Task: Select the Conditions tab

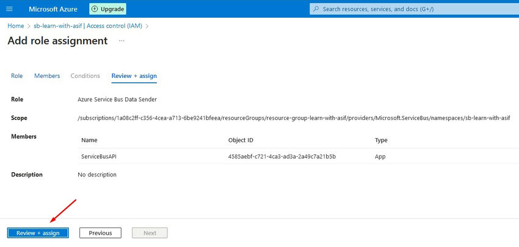Action: click(x=85, y=76)
